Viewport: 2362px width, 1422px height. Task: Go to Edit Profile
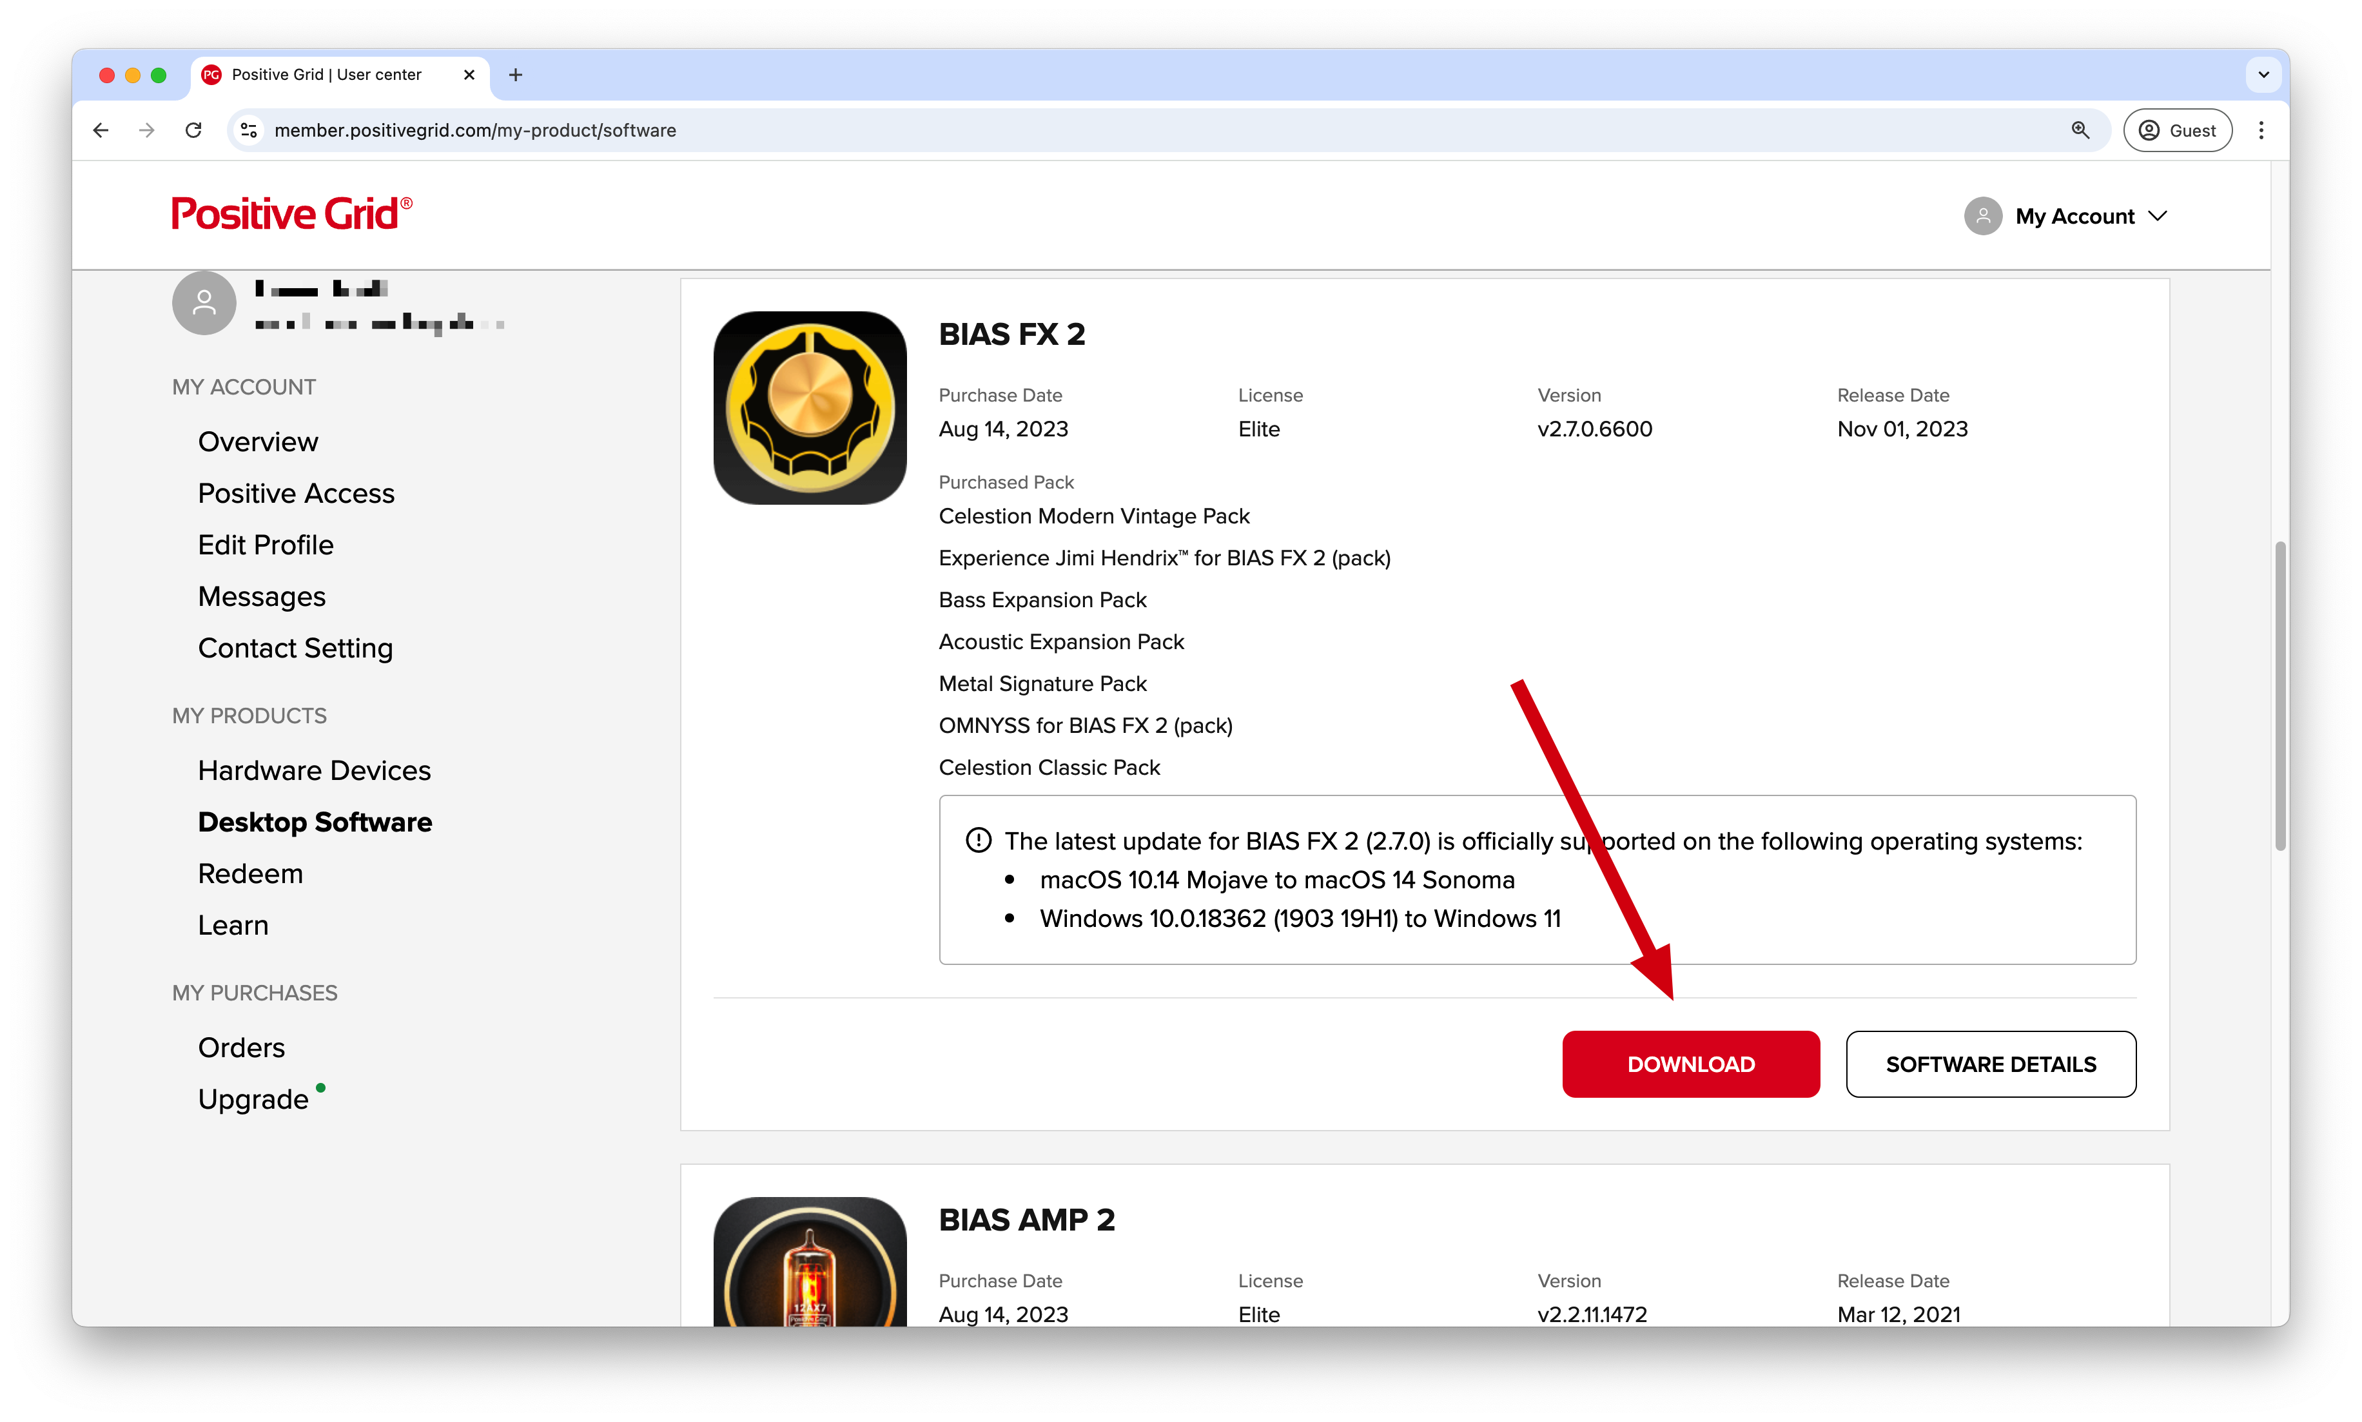[266, 545]
